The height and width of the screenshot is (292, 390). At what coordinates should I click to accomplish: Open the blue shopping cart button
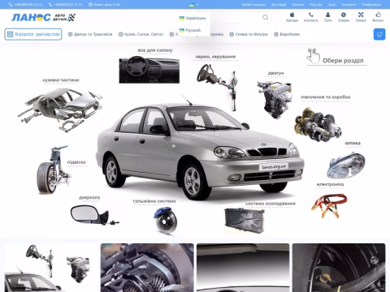click(x=379, y=34)
